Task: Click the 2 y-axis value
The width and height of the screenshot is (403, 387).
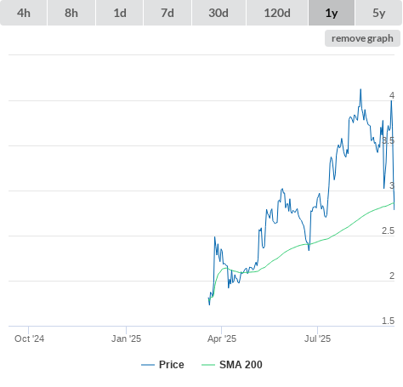Action: [392, 276]
